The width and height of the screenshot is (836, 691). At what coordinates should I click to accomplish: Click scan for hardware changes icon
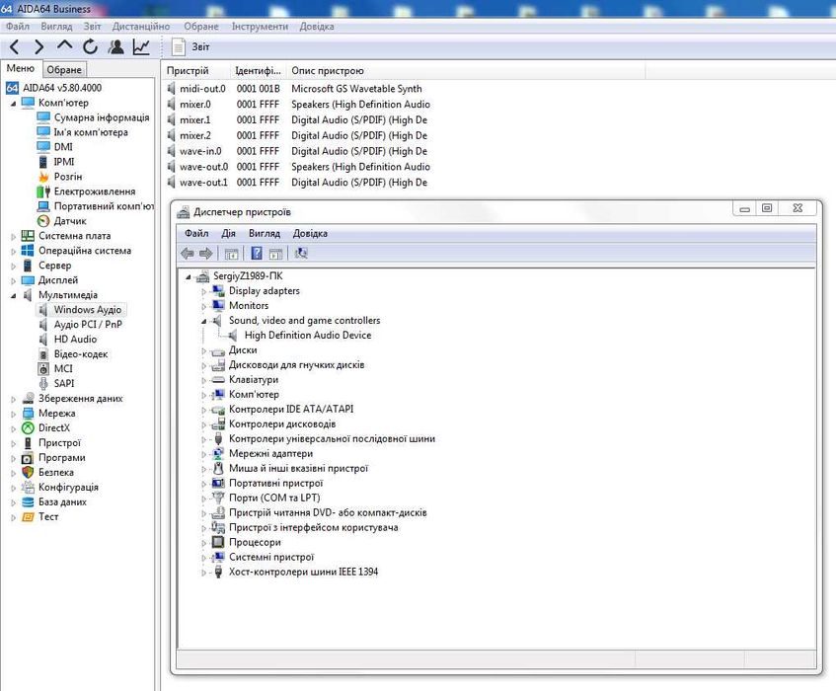coord(301,254)
